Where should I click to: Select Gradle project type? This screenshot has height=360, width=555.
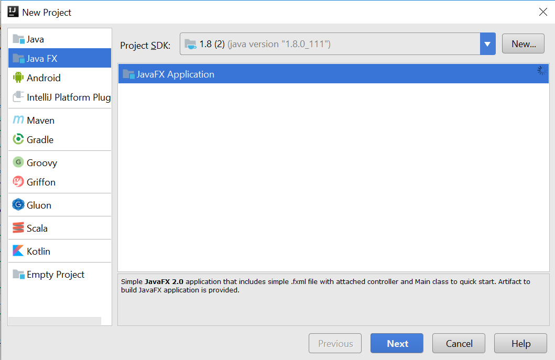[x=60, y=139]
